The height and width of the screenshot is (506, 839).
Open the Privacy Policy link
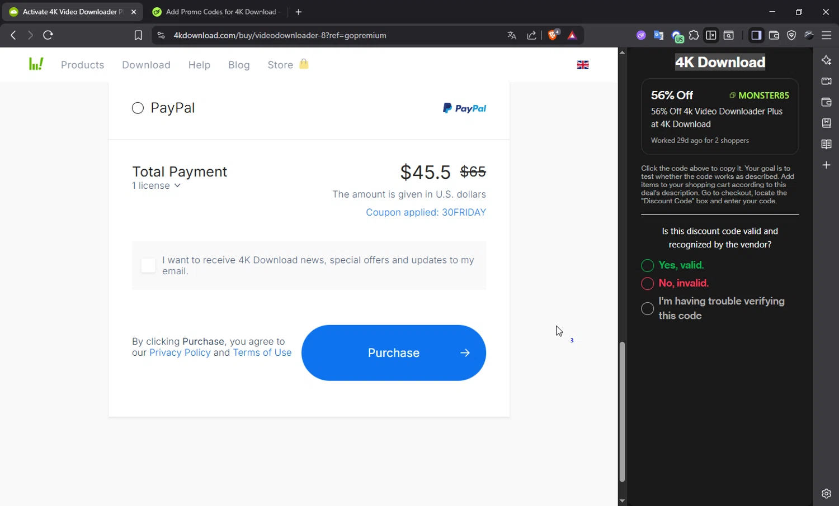click(180, 353)
